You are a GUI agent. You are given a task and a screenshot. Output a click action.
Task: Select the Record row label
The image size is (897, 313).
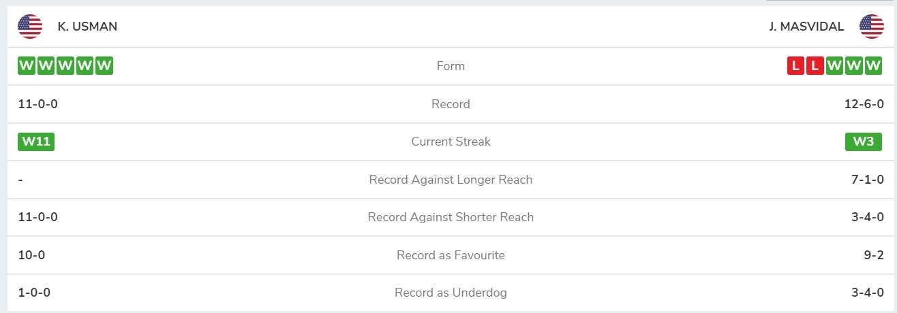pos(451,104)
